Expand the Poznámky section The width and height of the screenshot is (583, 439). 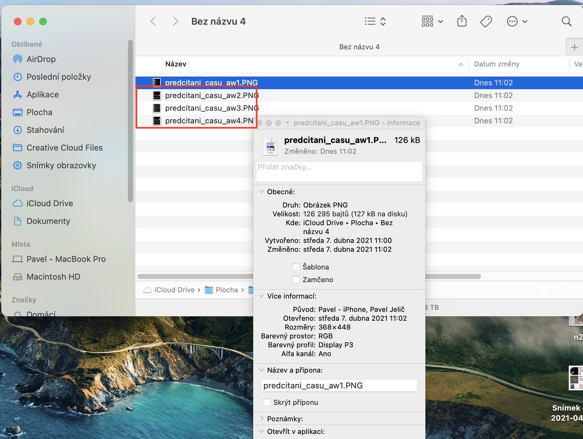261,419
